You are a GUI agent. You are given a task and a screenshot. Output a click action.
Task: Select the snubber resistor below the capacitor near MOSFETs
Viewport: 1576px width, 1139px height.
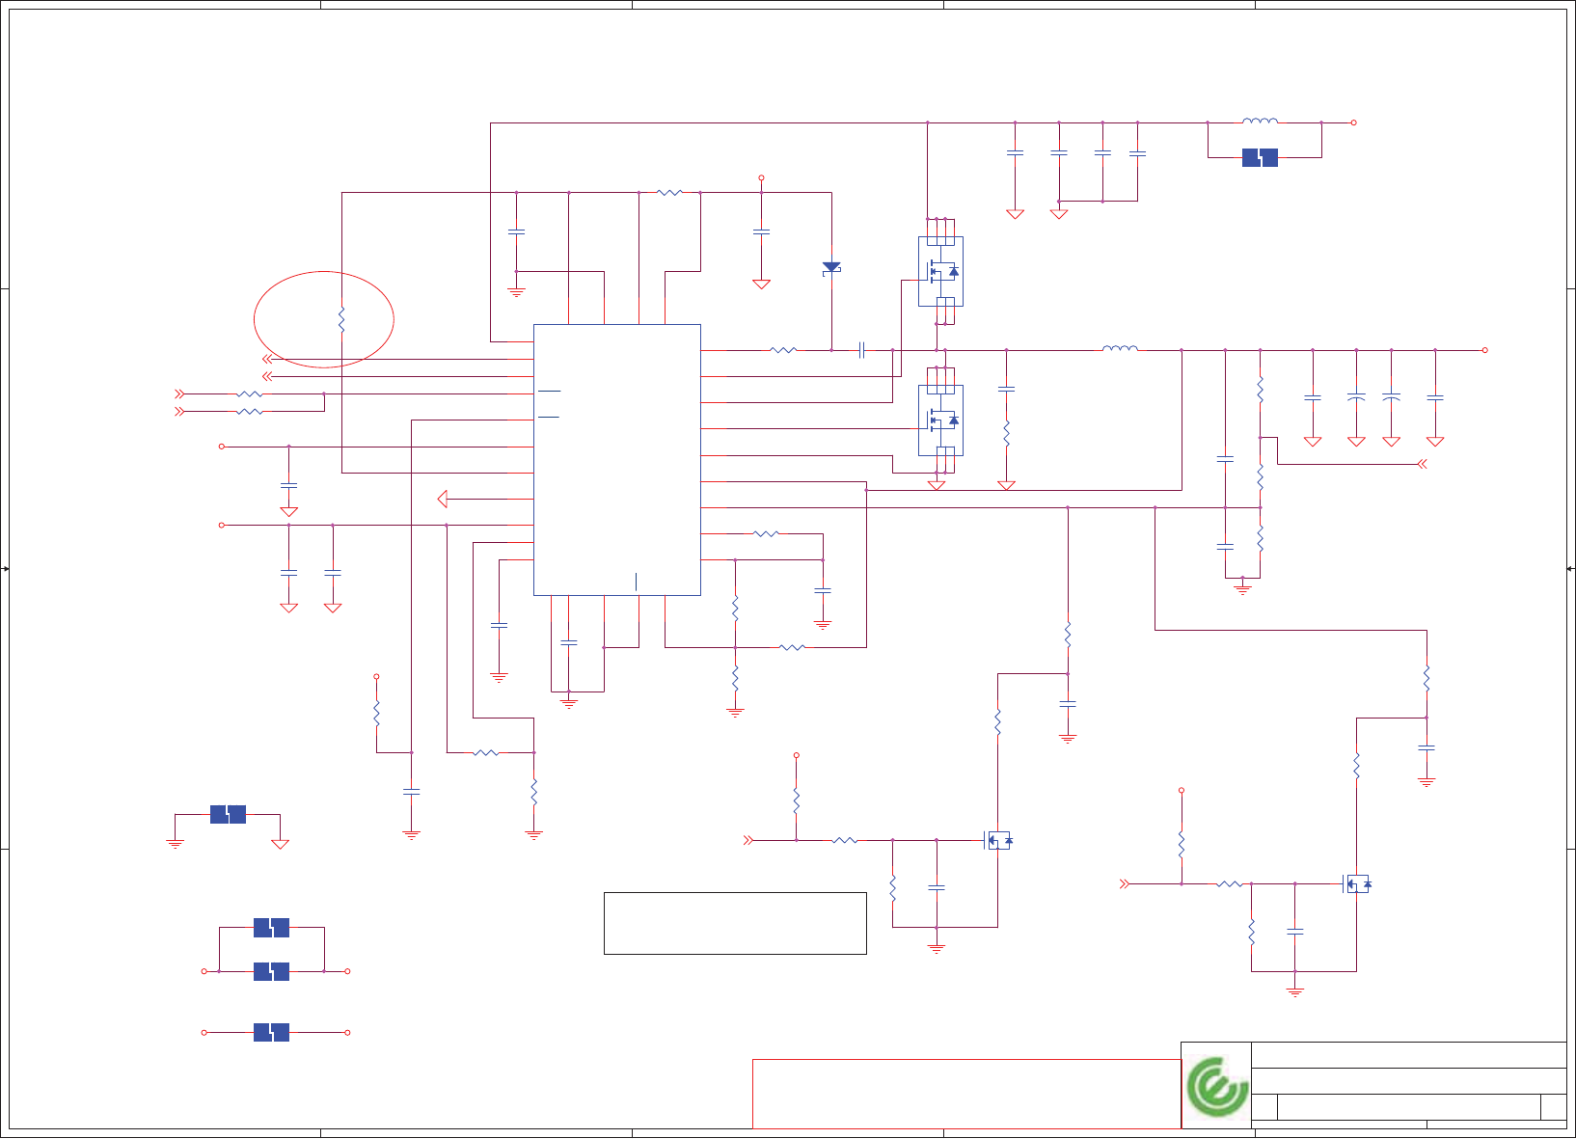1006,433
